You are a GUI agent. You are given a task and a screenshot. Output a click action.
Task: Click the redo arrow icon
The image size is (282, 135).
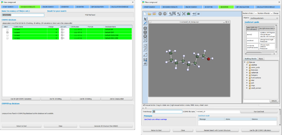click(165, 14)
